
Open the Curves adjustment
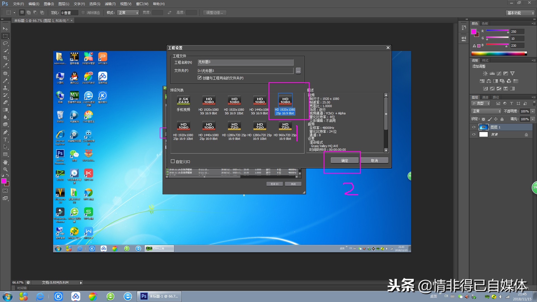[x=499, y=73]
